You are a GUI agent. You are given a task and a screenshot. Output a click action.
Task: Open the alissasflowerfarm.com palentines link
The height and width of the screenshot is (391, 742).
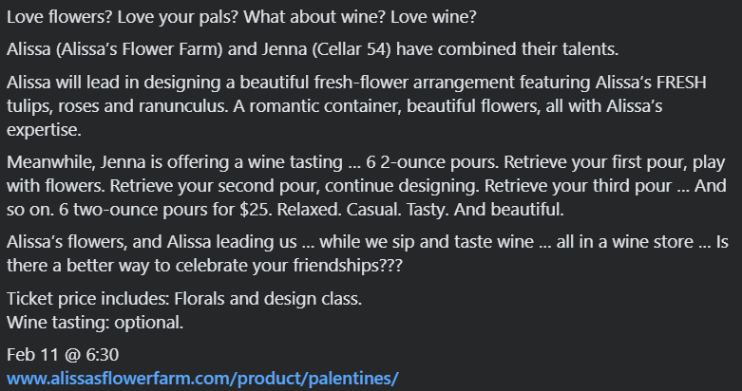pyautogui.click(x=201, y=378)
